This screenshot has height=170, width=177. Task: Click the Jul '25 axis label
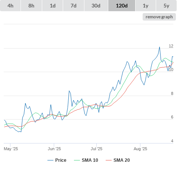click(96, 149)
